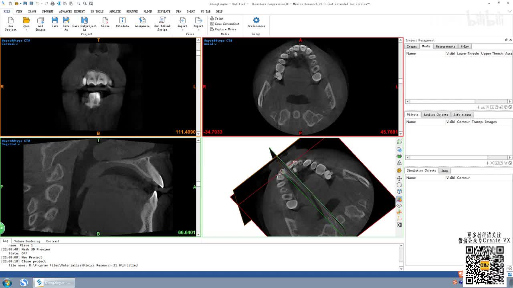Switch to the Soft tissue tab
513x288 pixels.
pos(462,115)
